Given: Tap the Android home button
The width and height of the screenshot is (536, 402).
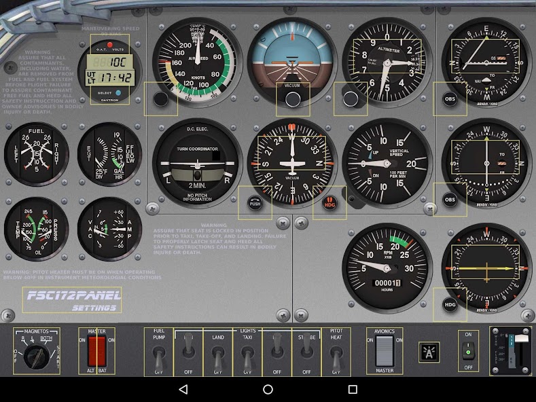Looking at the screenshot, I should click(x=268, y=390).
